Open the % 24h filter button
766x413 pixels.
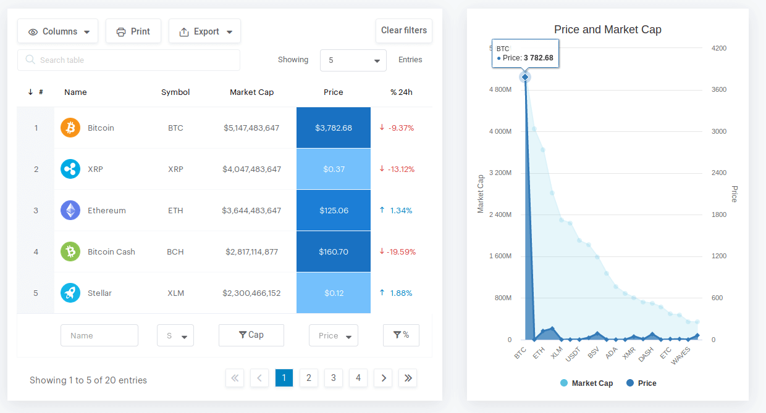click(401, 335)
